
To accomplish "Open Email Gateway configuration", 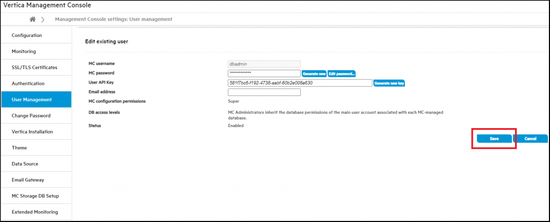I will point(36,180).
